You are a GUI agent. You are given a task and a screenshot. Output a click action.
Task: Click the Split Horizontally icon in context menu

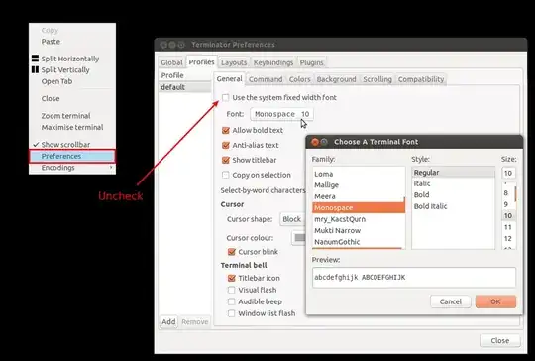coord(35,59)
